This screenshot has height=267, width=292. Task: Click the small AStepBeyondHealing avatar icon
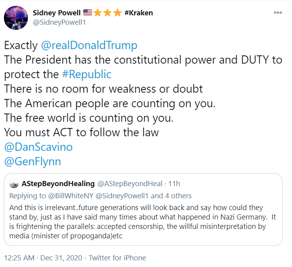click(14, 184)
